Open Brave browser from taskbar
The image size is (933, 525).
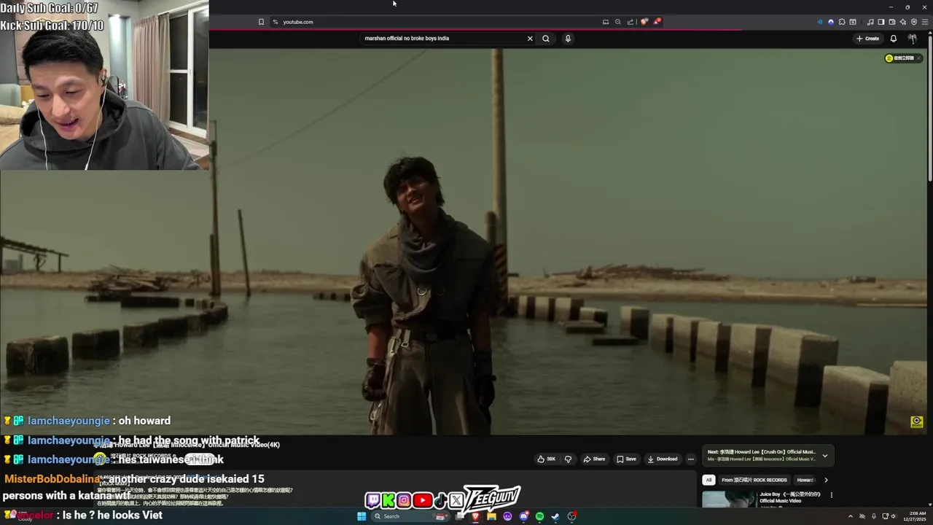(475, 516)
